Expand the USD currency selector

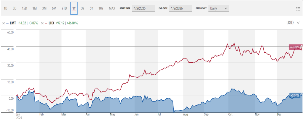(x=293, y=23)
